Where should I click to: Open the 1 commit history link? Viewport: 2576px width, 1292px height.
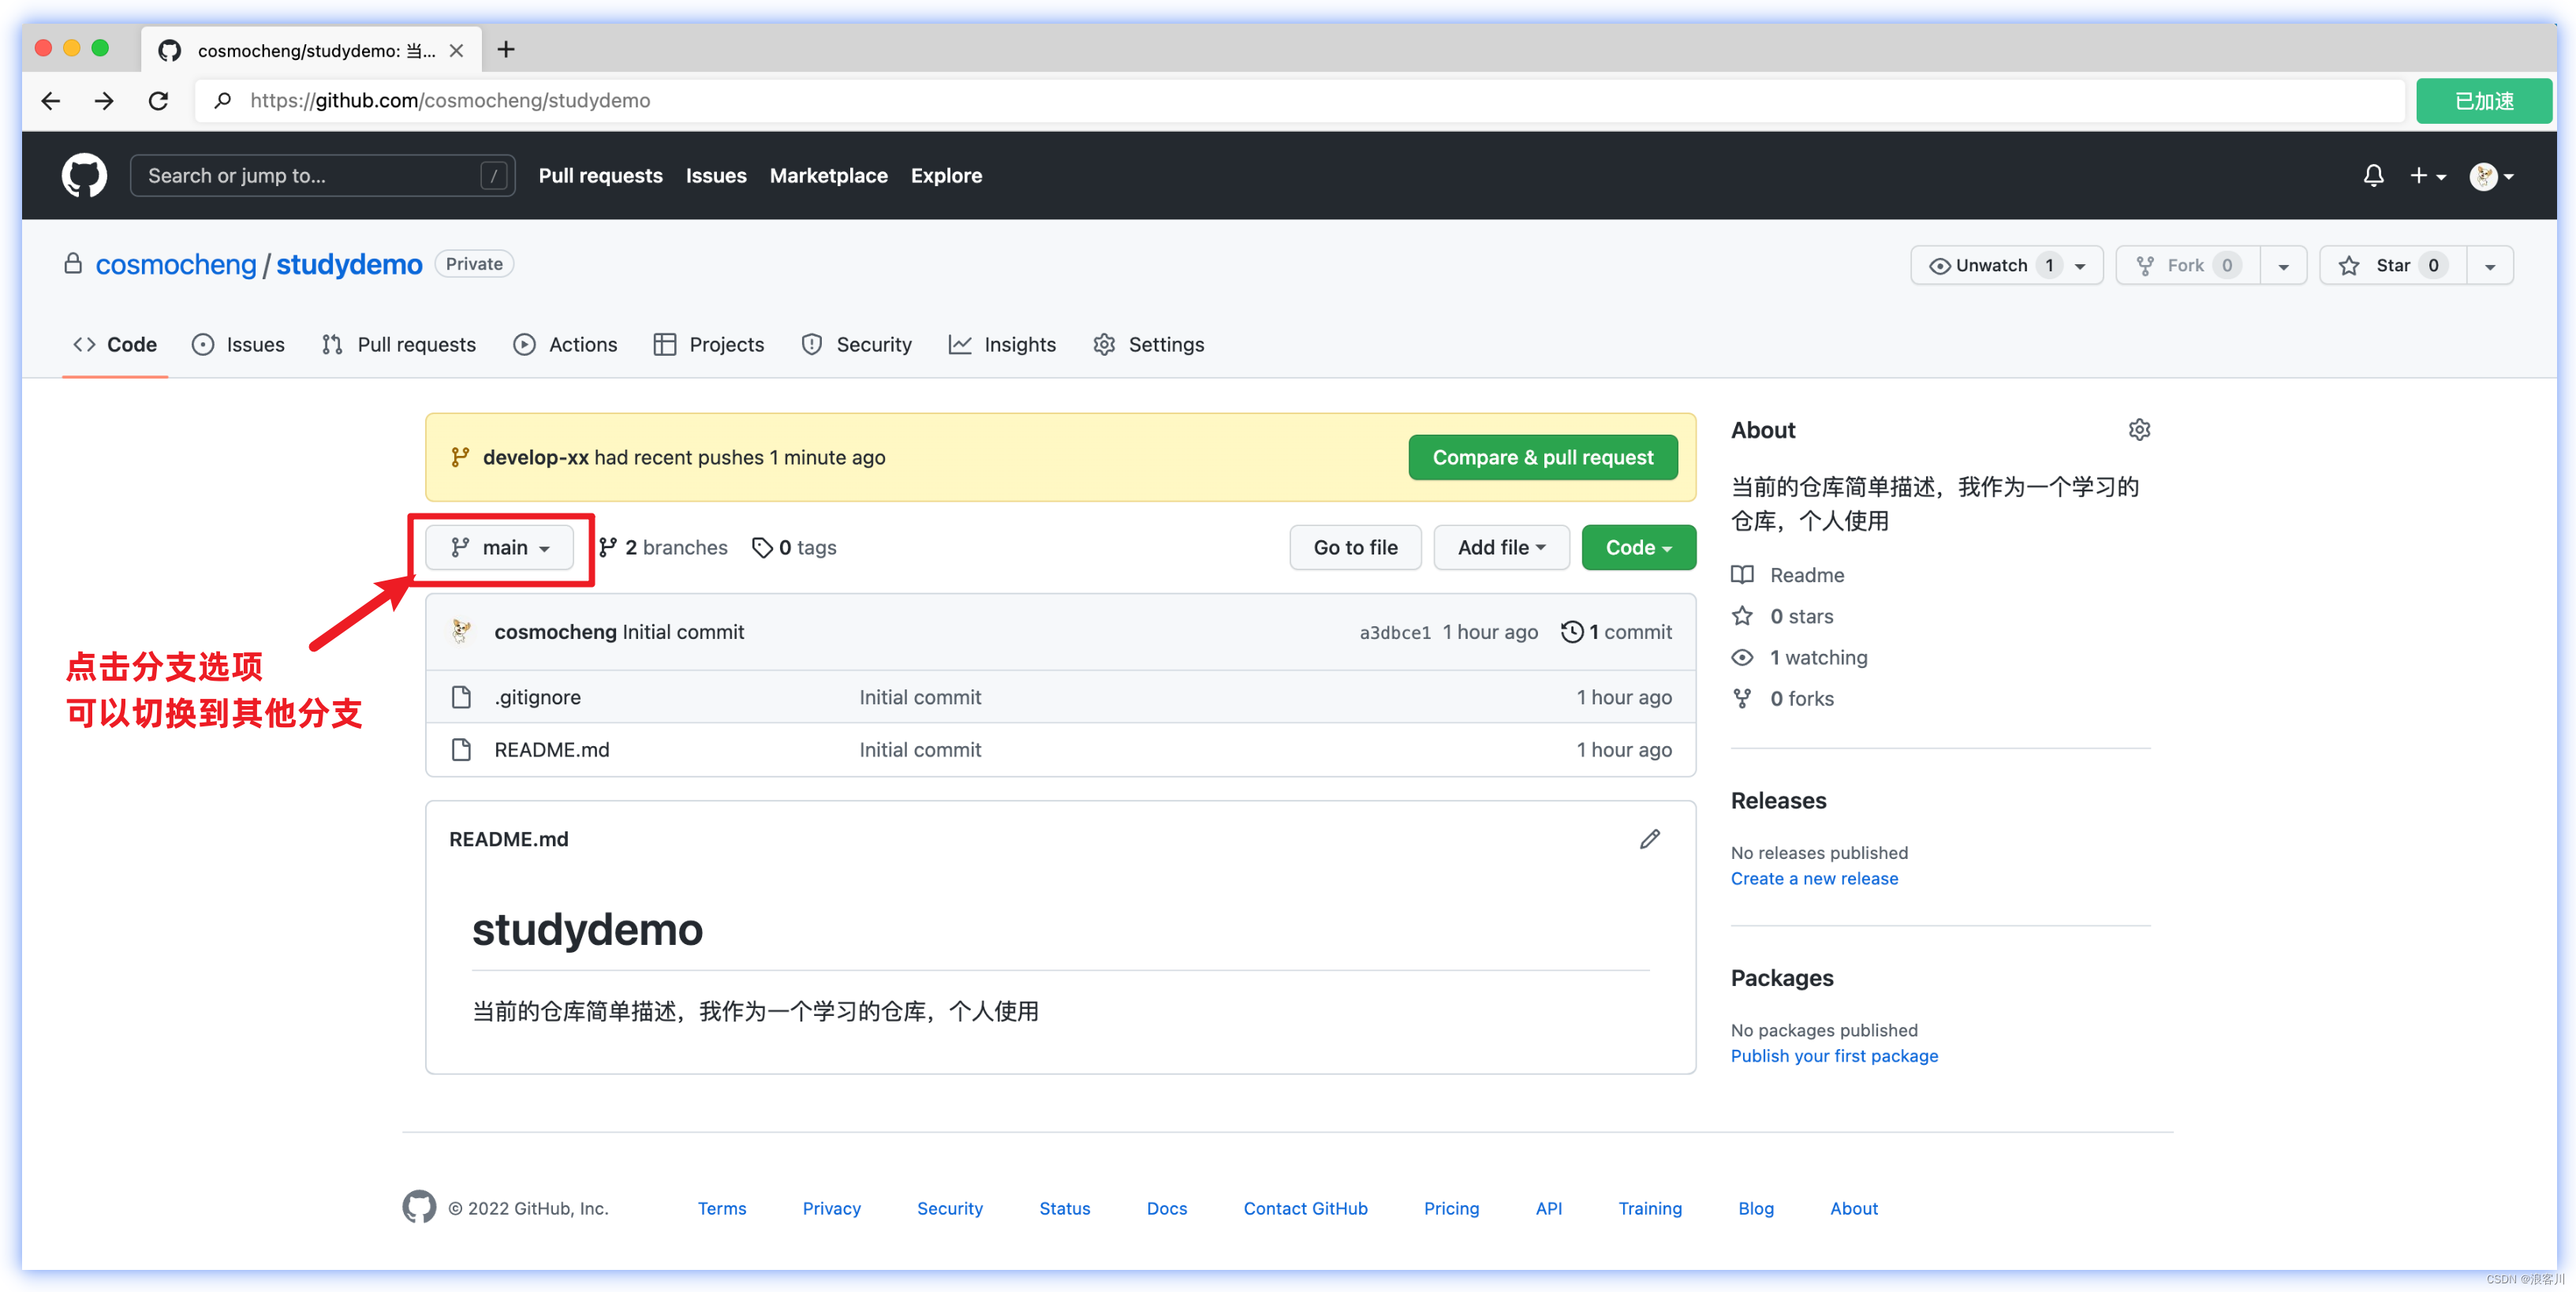point(1616,632)
